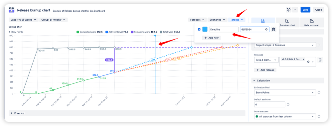Open Story Points estimation dropdown

[x=285, y=92]
